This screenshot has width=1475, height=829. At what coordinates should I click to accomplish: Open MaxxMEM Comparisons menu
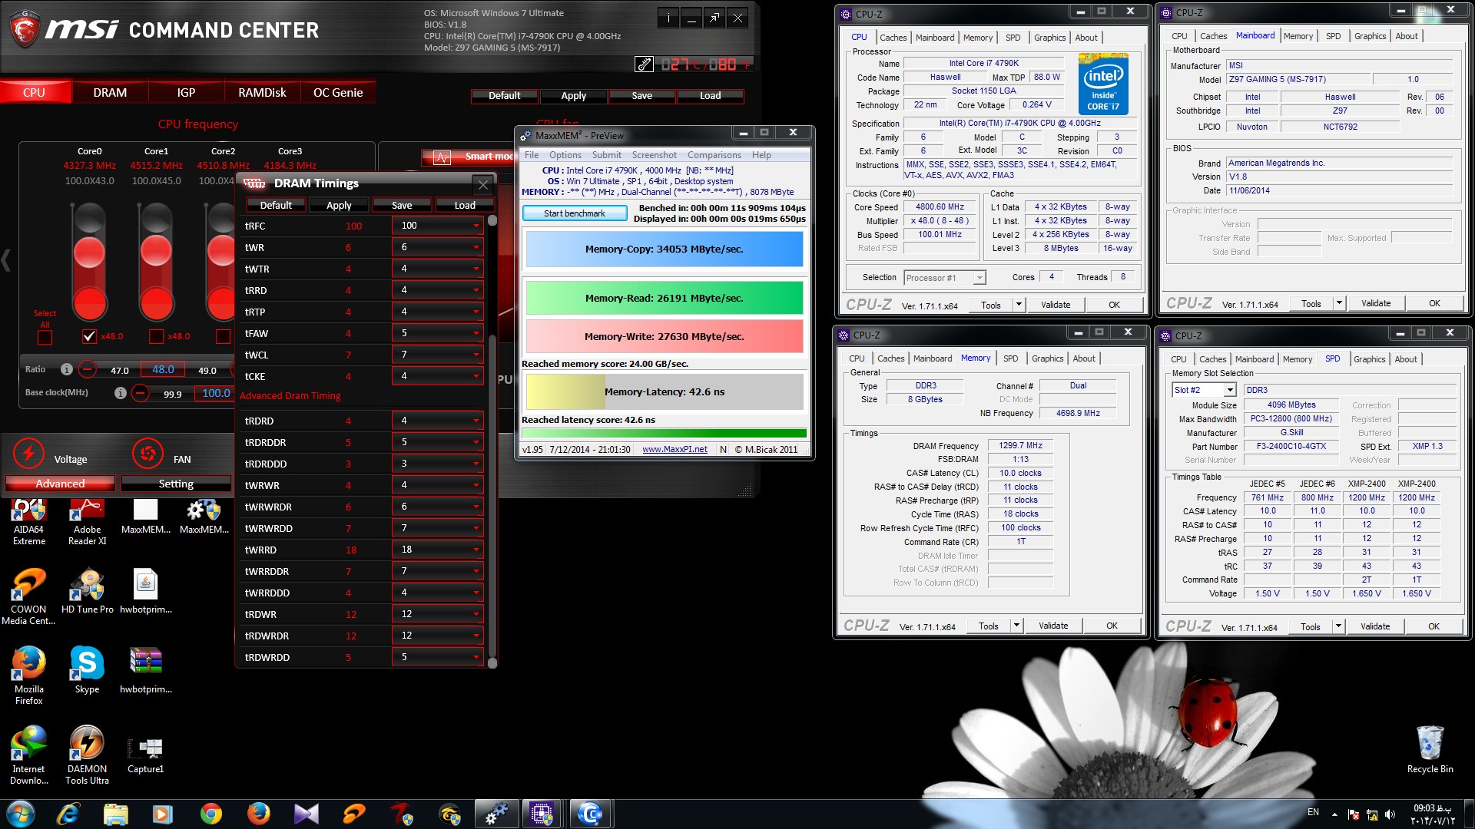coord(714,155)
